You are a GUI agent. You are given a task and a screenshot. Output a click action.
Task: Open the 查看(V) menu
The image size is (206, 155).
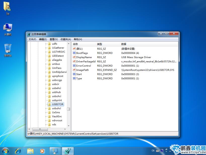coord(54,39)
